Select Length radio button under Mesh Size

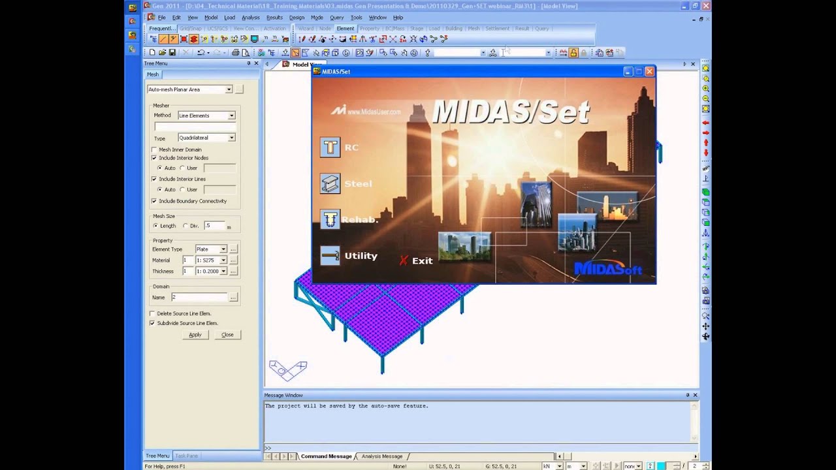click(x=155, y=226)
